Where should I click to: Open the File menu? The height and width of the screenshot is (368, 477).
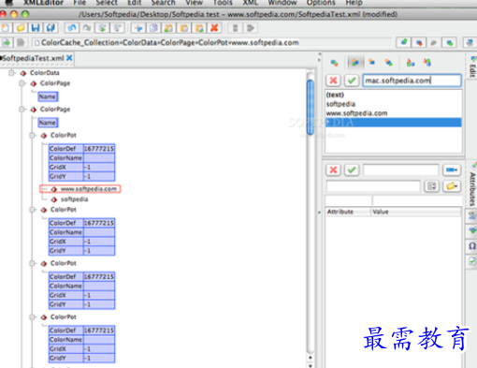tap(79, 3)
